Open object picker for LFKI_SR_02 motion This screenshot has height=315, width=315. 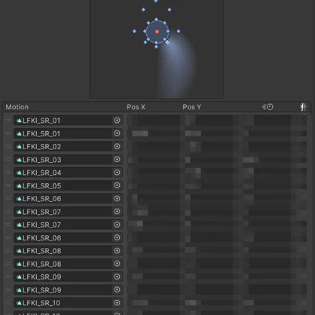point(117,146)
